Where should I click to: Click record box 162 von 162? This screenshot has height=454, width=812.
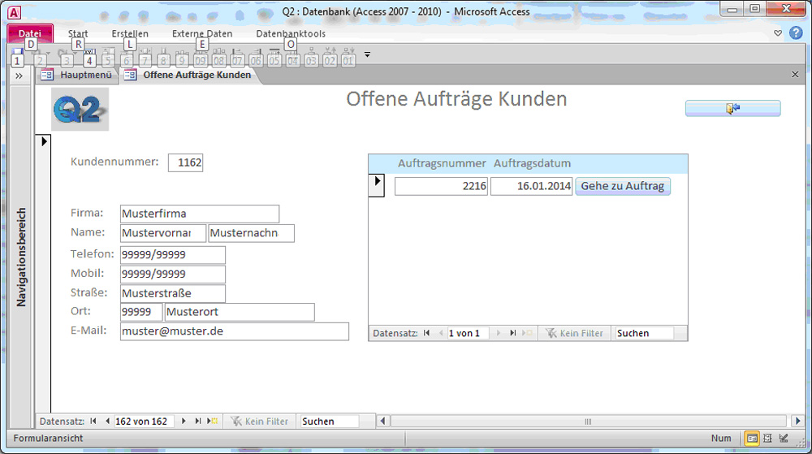point(144,422)
